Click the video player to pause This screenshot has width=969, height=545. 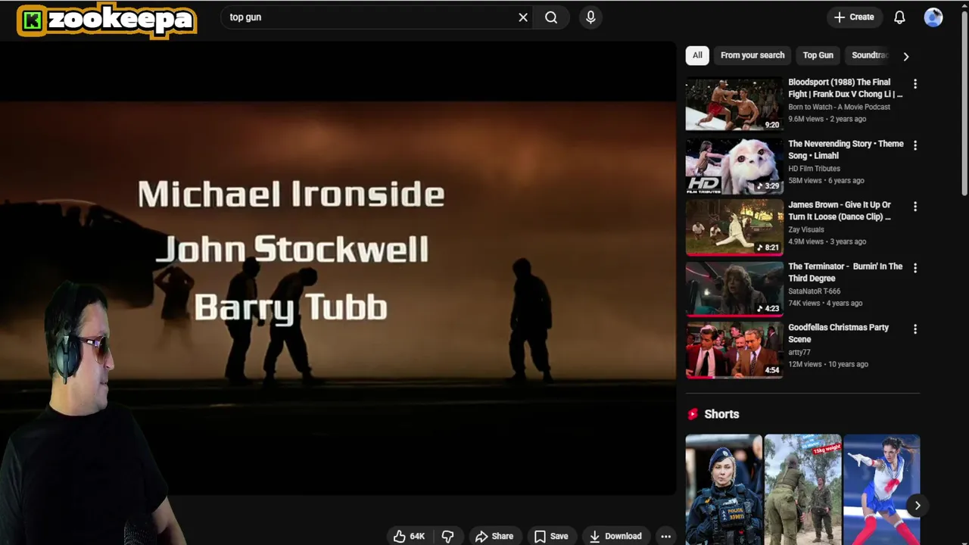point(338,268)
